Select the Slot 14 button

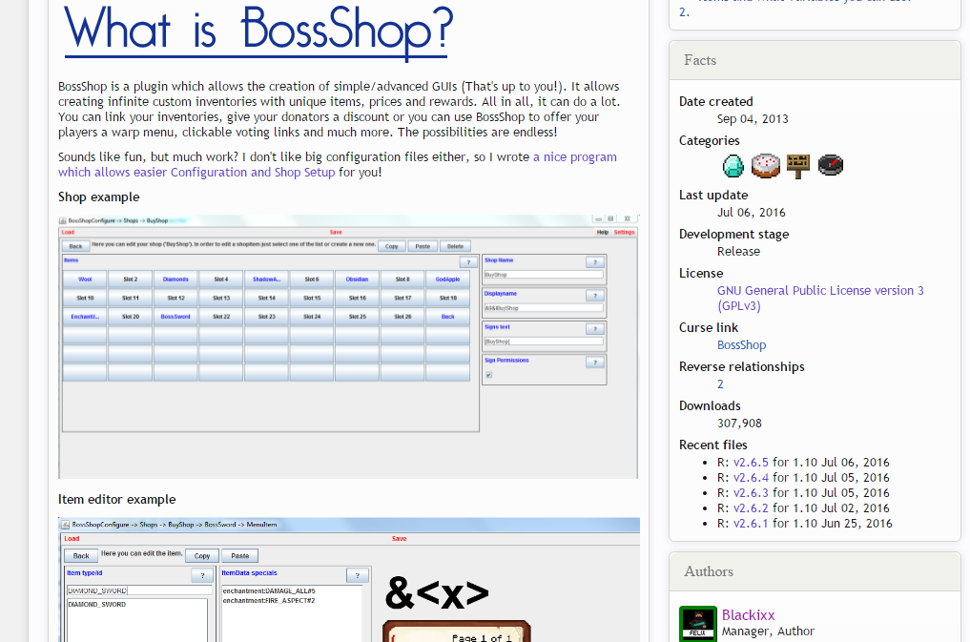pyautogui.click(x=267, y=299)
